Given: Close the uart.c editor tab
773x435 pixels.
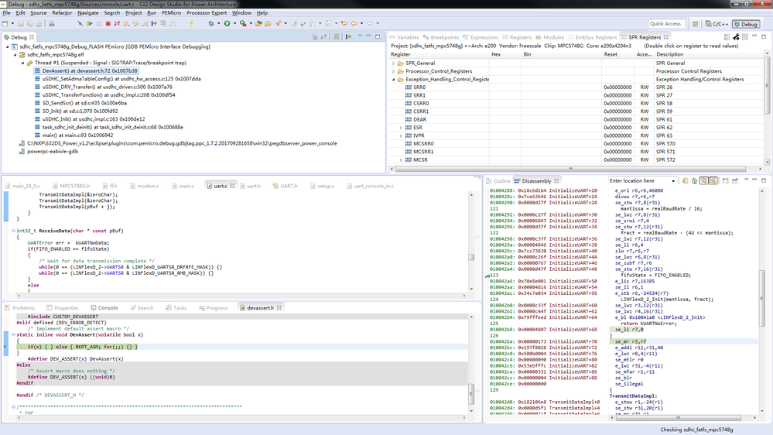Looking at the screenshot, I should 232,186.
